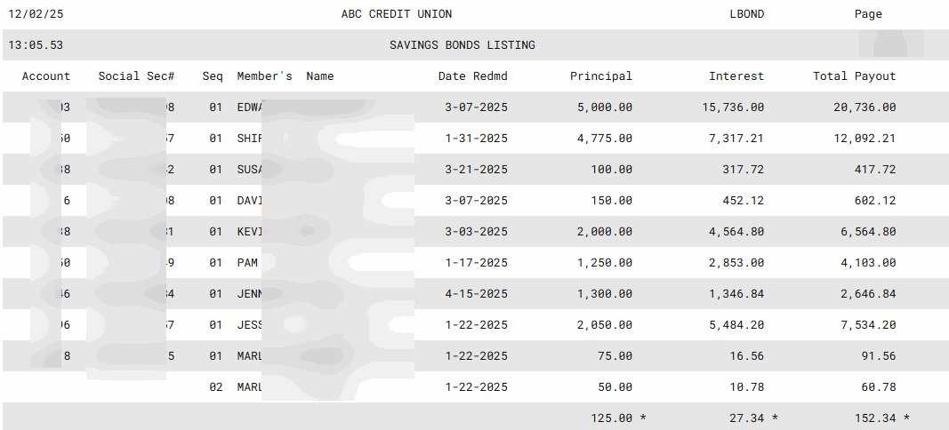Click the Interest column header
This screenshot has height=430, width=949.
tap(736, 76)
